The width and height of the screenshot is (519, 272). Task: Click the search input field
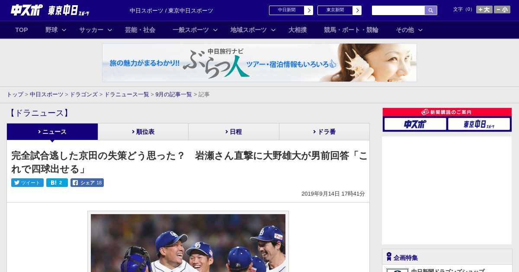(x=398, y=10)
